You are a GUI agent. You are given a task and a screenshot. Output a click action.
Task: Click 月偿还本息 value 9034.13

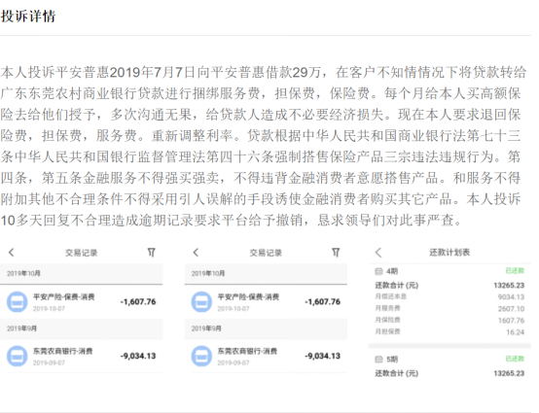coord(511,297)
